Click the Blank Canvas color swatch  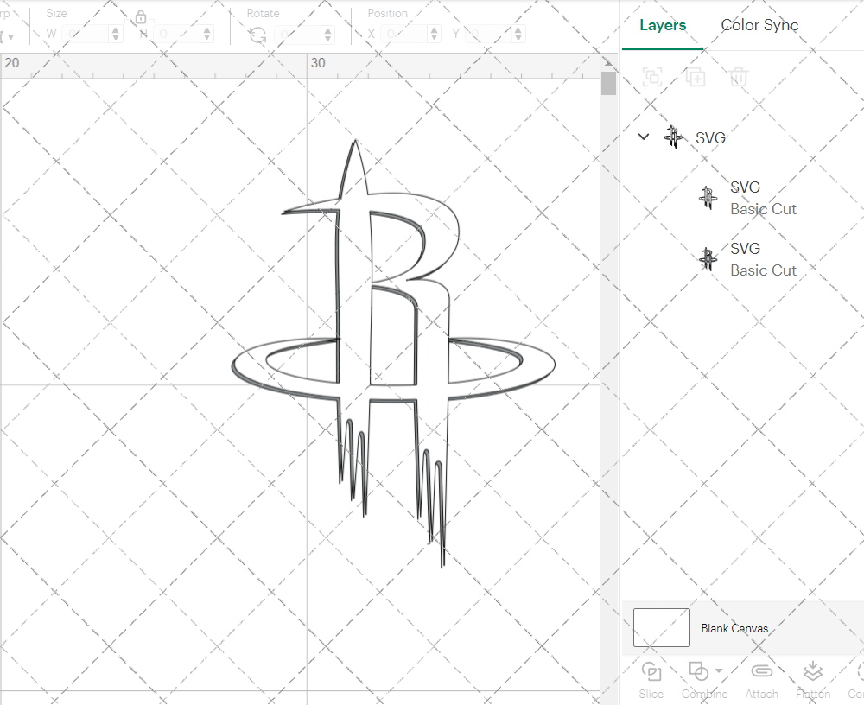(661, 627)
